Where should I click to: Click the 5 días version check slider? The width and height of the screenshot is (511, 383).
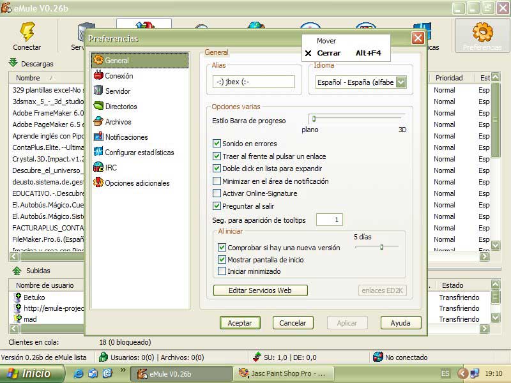(x=378, y=247)
